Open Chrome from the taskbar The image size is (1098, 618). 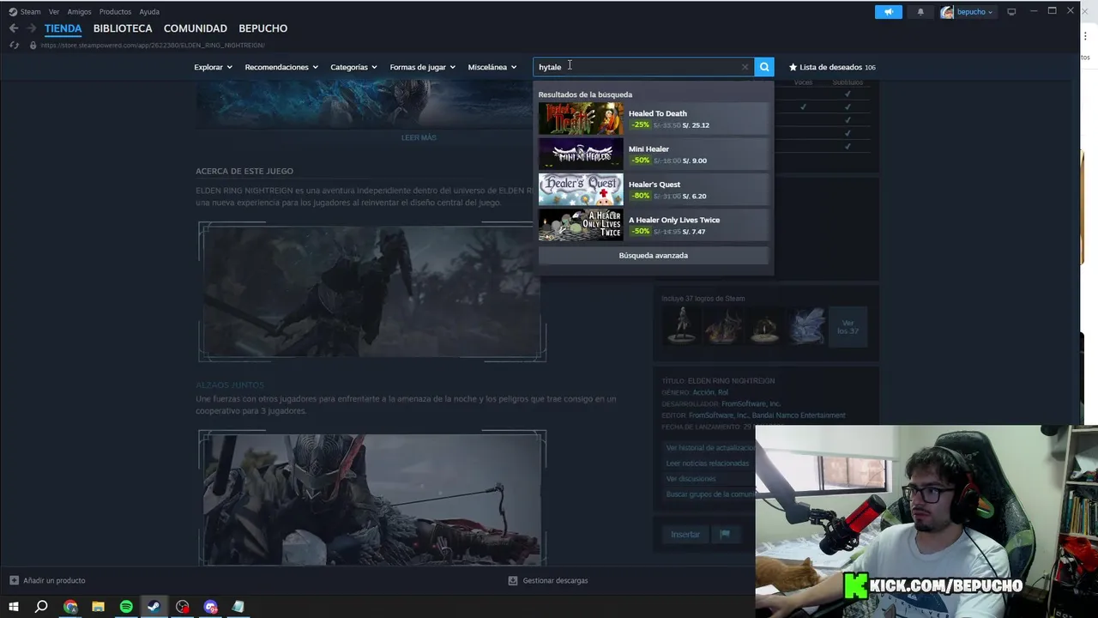pos(70,607)
